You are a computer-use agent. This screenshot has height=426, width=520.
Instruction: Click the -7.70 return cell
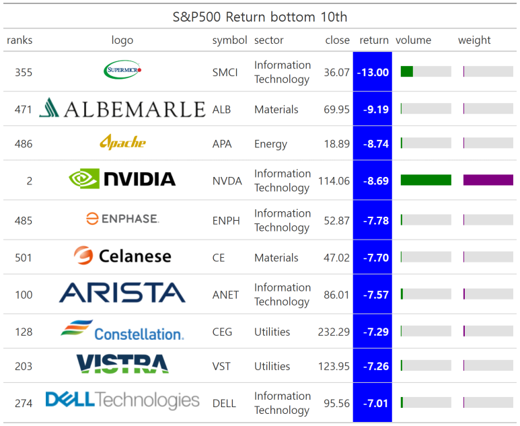coord(373,257)
